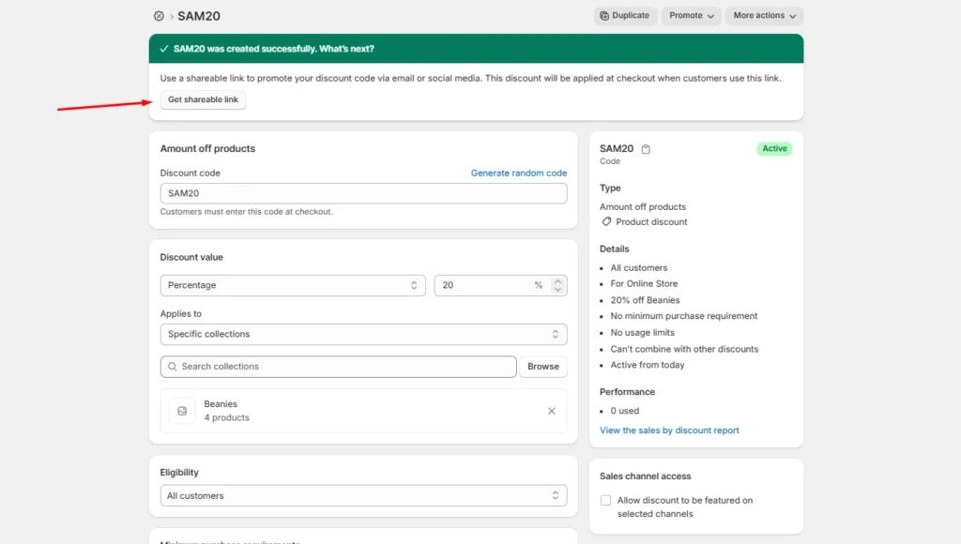This screenshot has height=544, width=961.
Task: Click the discounts breadcrumb icon before SAM20
Action: click(159, 16)
